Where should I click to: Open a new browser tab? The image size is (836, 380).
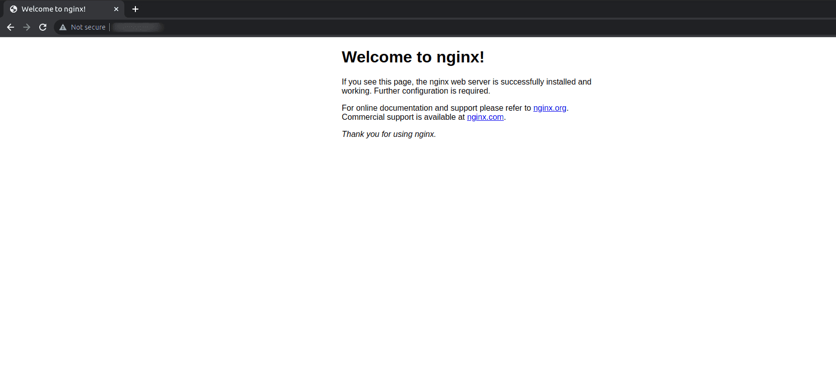point(135,9)
